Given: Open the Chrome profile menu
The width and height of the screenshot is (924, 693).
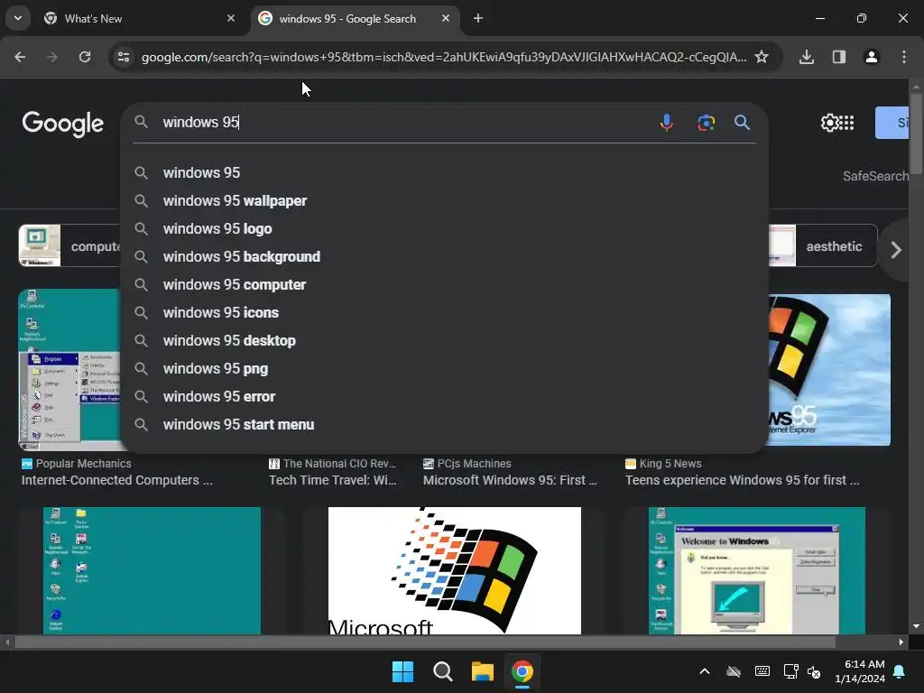Looking at the screenshot, I should click(x=872, y=57).
